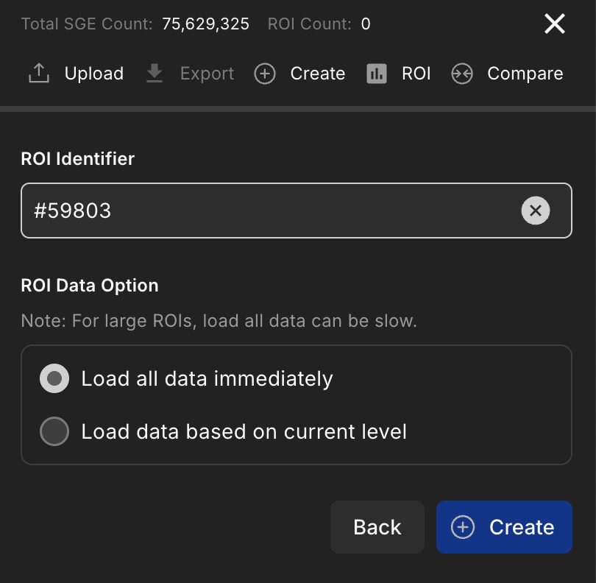The width and height of the screenshot is (596, 583).
Task: Open the Create plus-circle icon
Action: pyautogui.click(x=265, y=74)
